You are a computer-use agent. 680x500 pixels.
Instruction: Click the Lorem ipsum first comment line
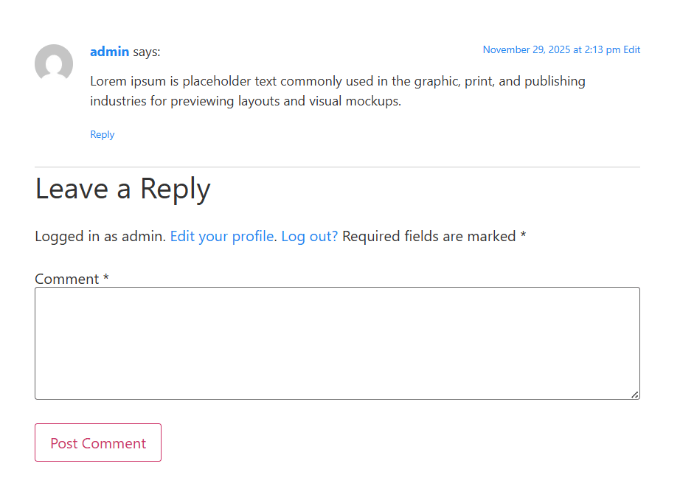337,81
